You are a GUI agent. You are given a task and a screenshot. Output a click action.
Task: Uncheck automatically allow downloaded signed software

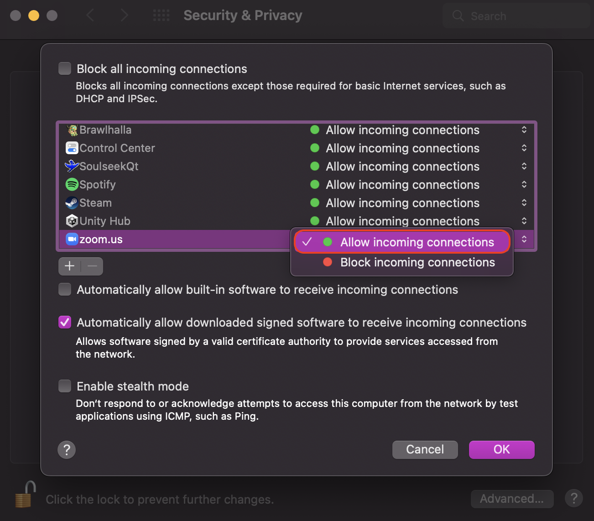[65, 323]
